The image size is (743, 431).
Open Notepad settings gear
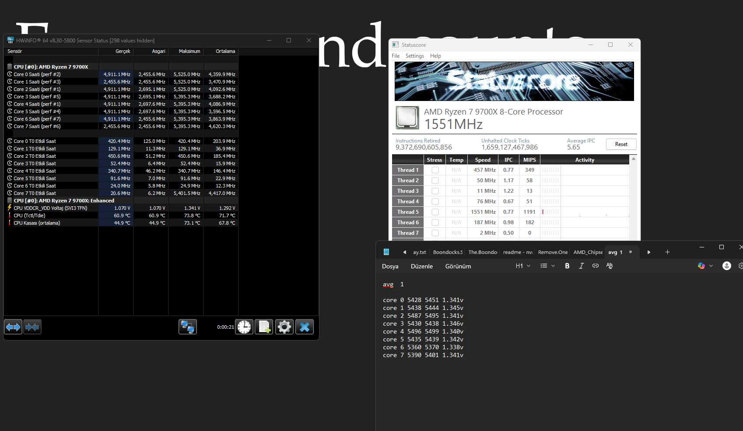tap(740, 266)
